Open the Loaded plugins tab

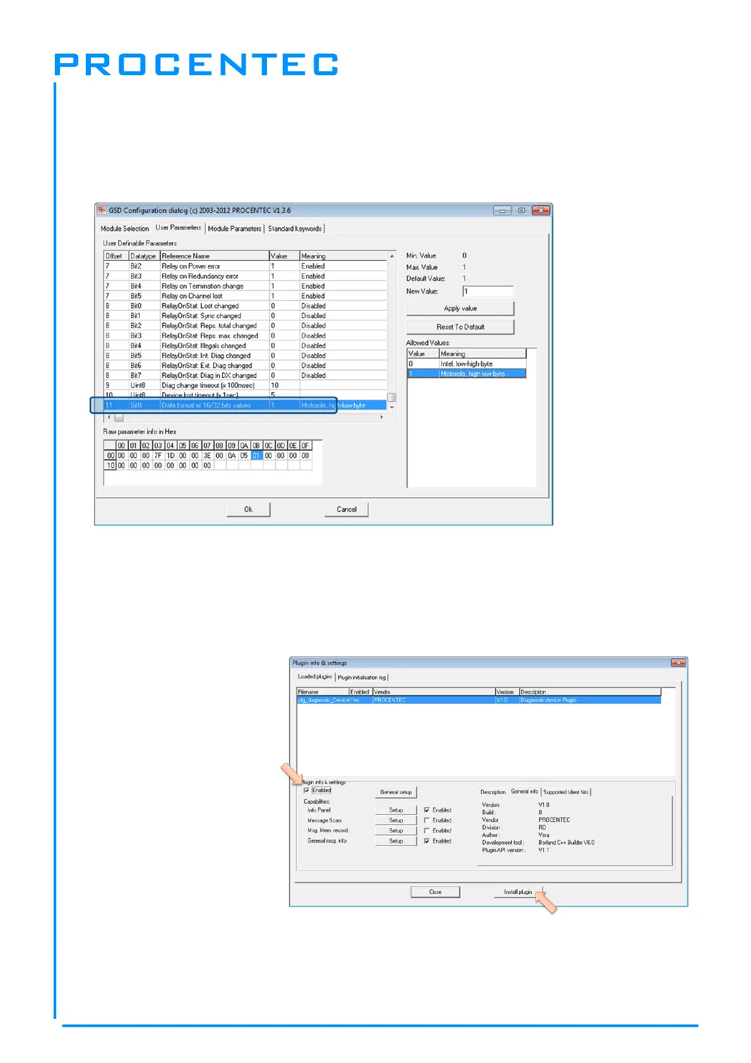point(315,676)
